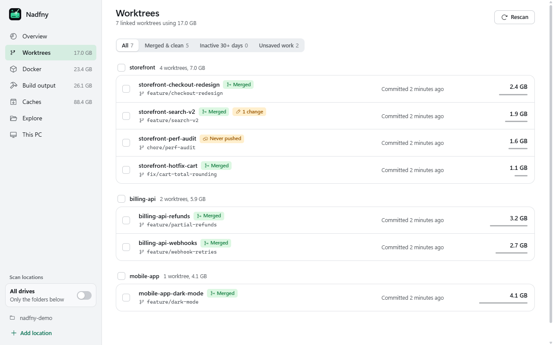The width and height of the screenshot is (553, 345).
Task: Click branch icon beside feature/checkout-redesign
Action: (x=142, y=93)
